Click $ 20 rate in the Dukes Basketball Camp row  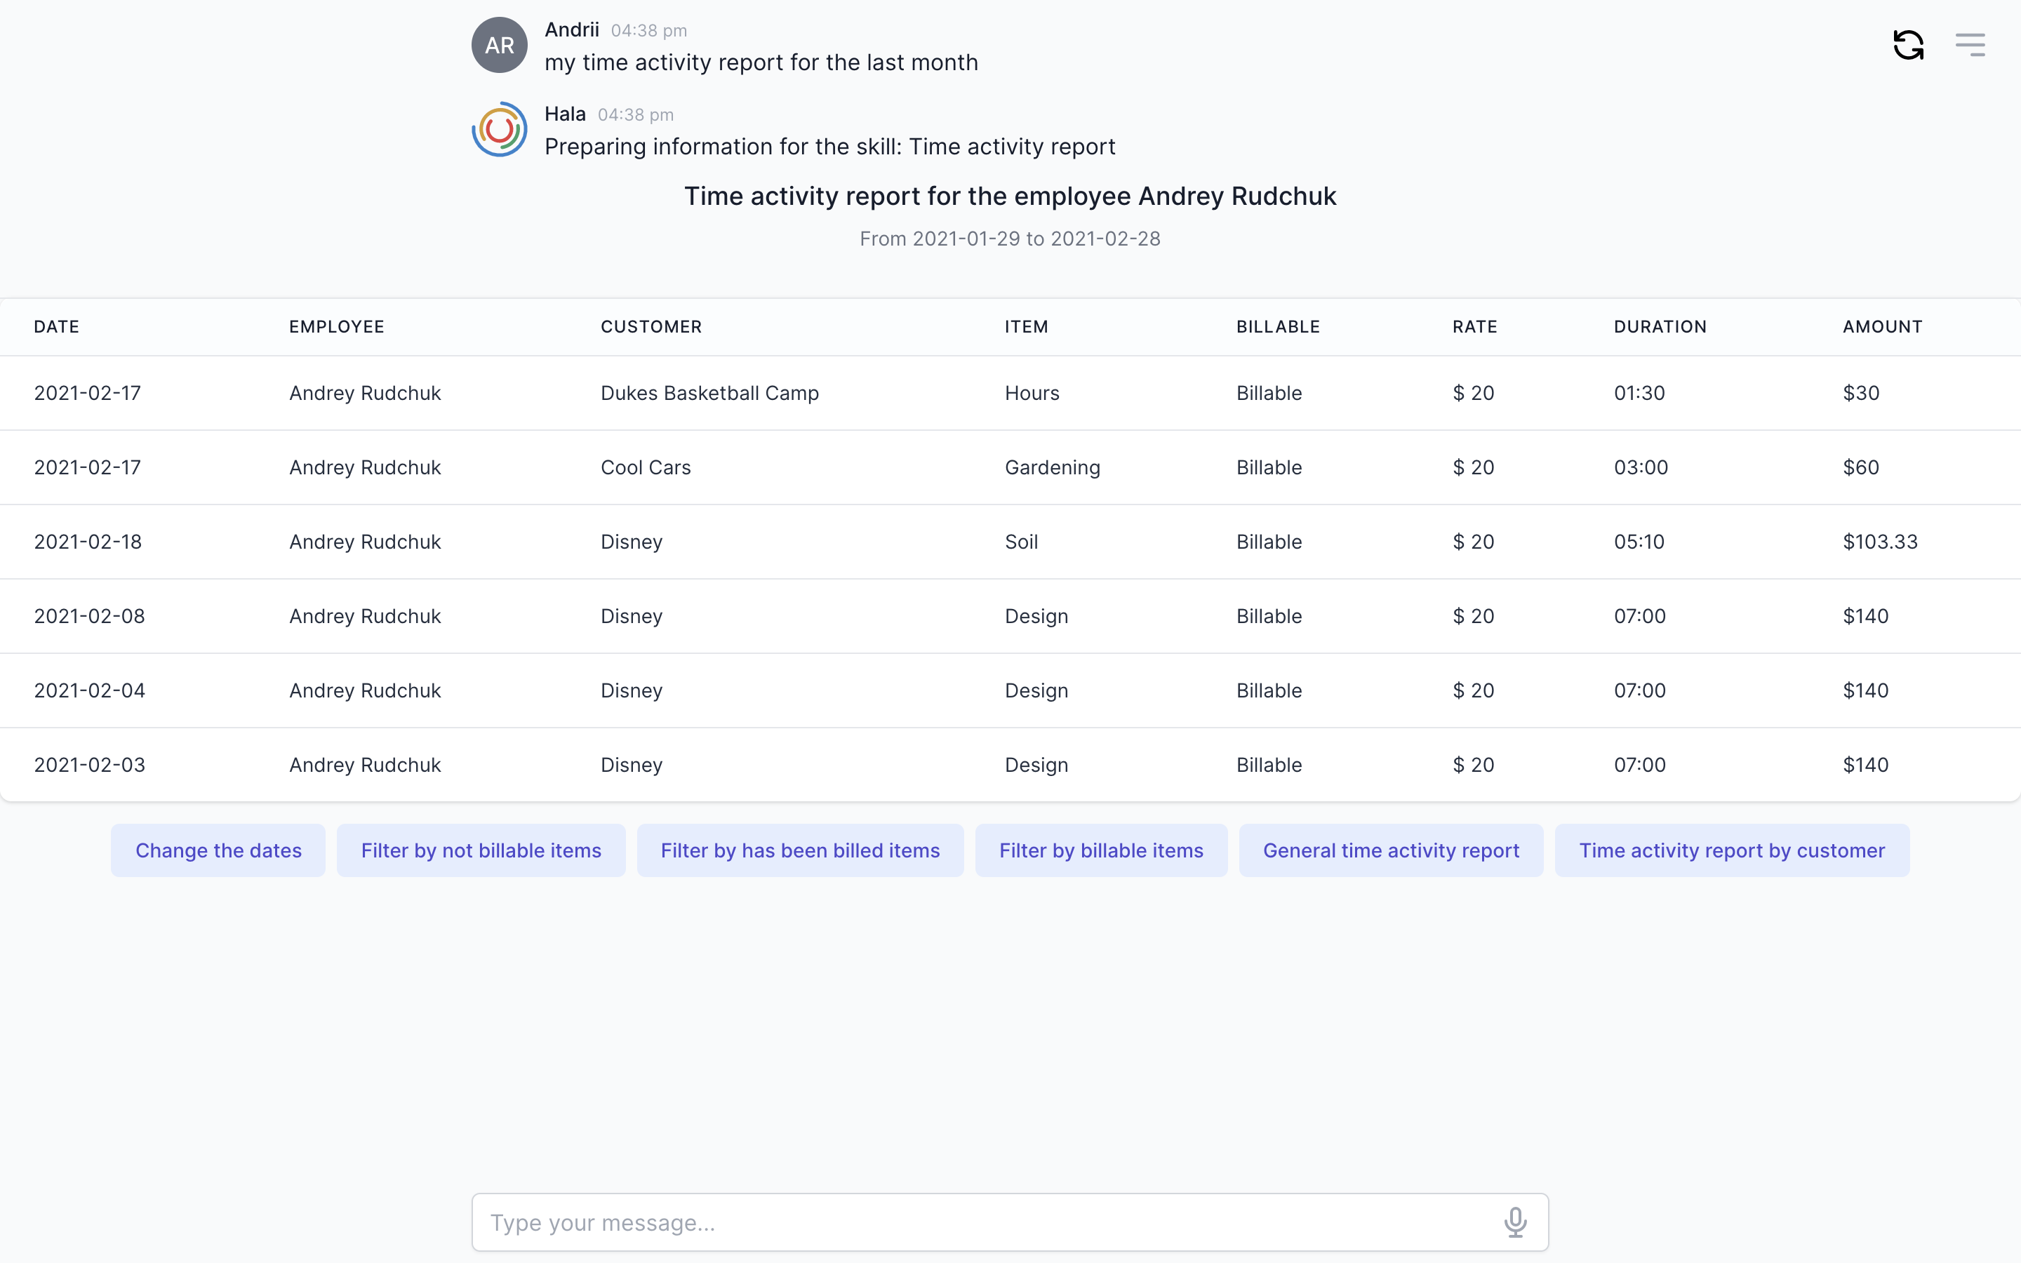[1473, 393]
